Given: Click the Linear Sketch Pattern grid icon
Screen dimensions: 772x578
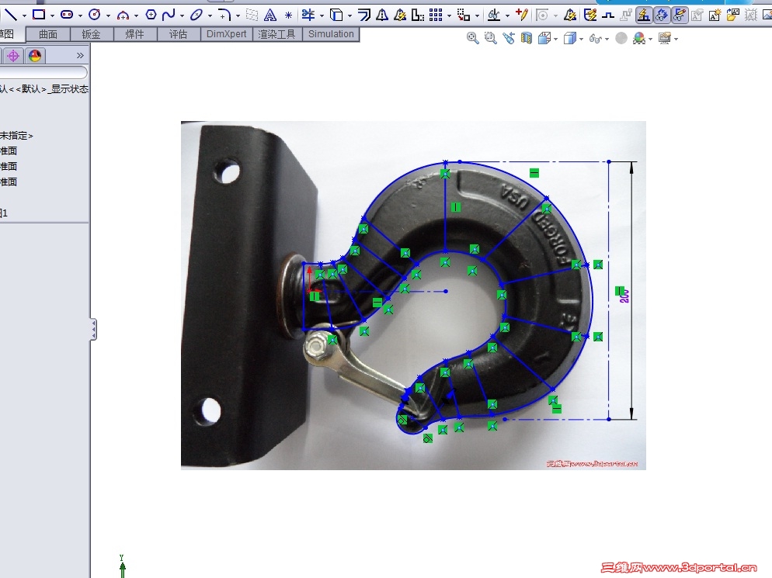Looking at the screenshot, I should tap(436, 15).
